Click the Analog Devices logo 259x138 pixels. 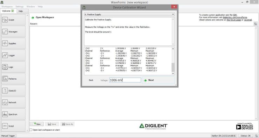(245, 126)
